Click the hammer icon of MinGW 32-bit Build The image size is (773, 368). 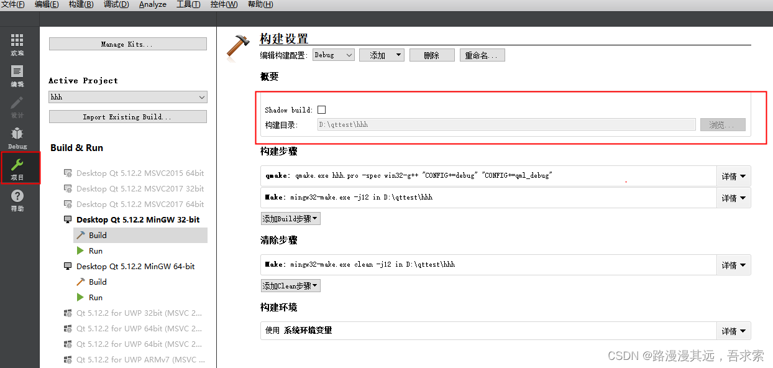80,235
